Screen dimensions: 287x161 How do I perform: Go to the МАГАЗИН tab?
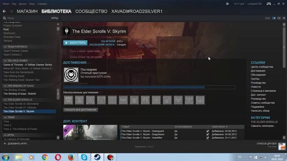pyautogui.click(x=27, y=11)
